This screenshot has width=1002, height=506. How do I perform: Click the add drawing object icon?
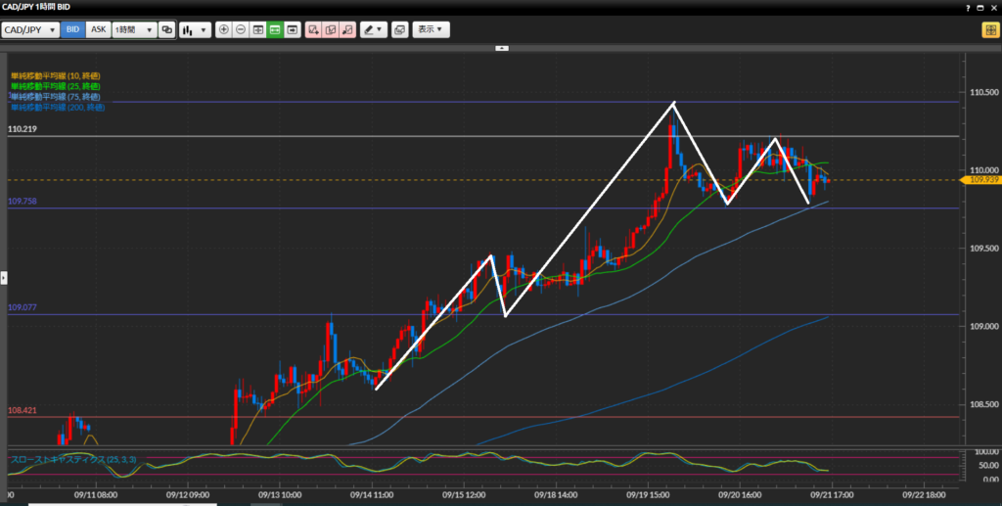313,29
